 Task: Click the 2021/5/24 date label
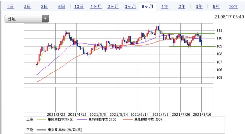point(119,115)
